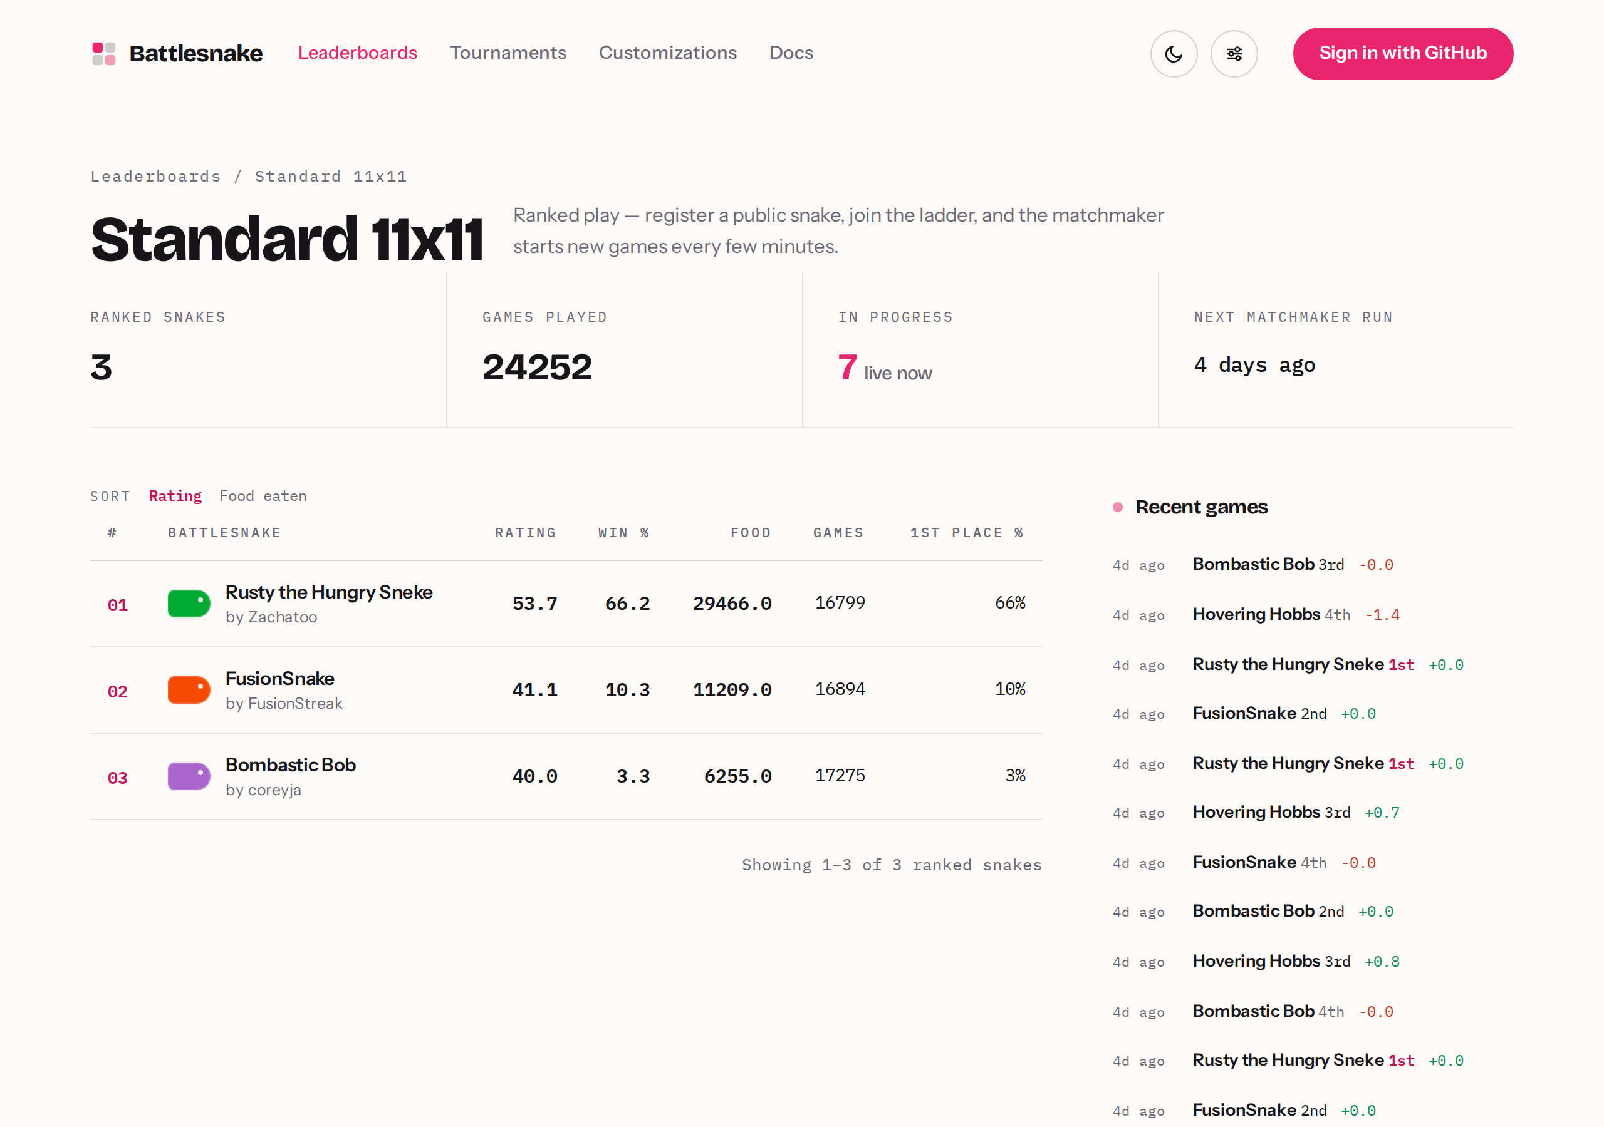This screenshot has width=1604, height=1127.
Task: Open recent game Bombastic Bob 4th -0.0
Action: point(1293,1011)
